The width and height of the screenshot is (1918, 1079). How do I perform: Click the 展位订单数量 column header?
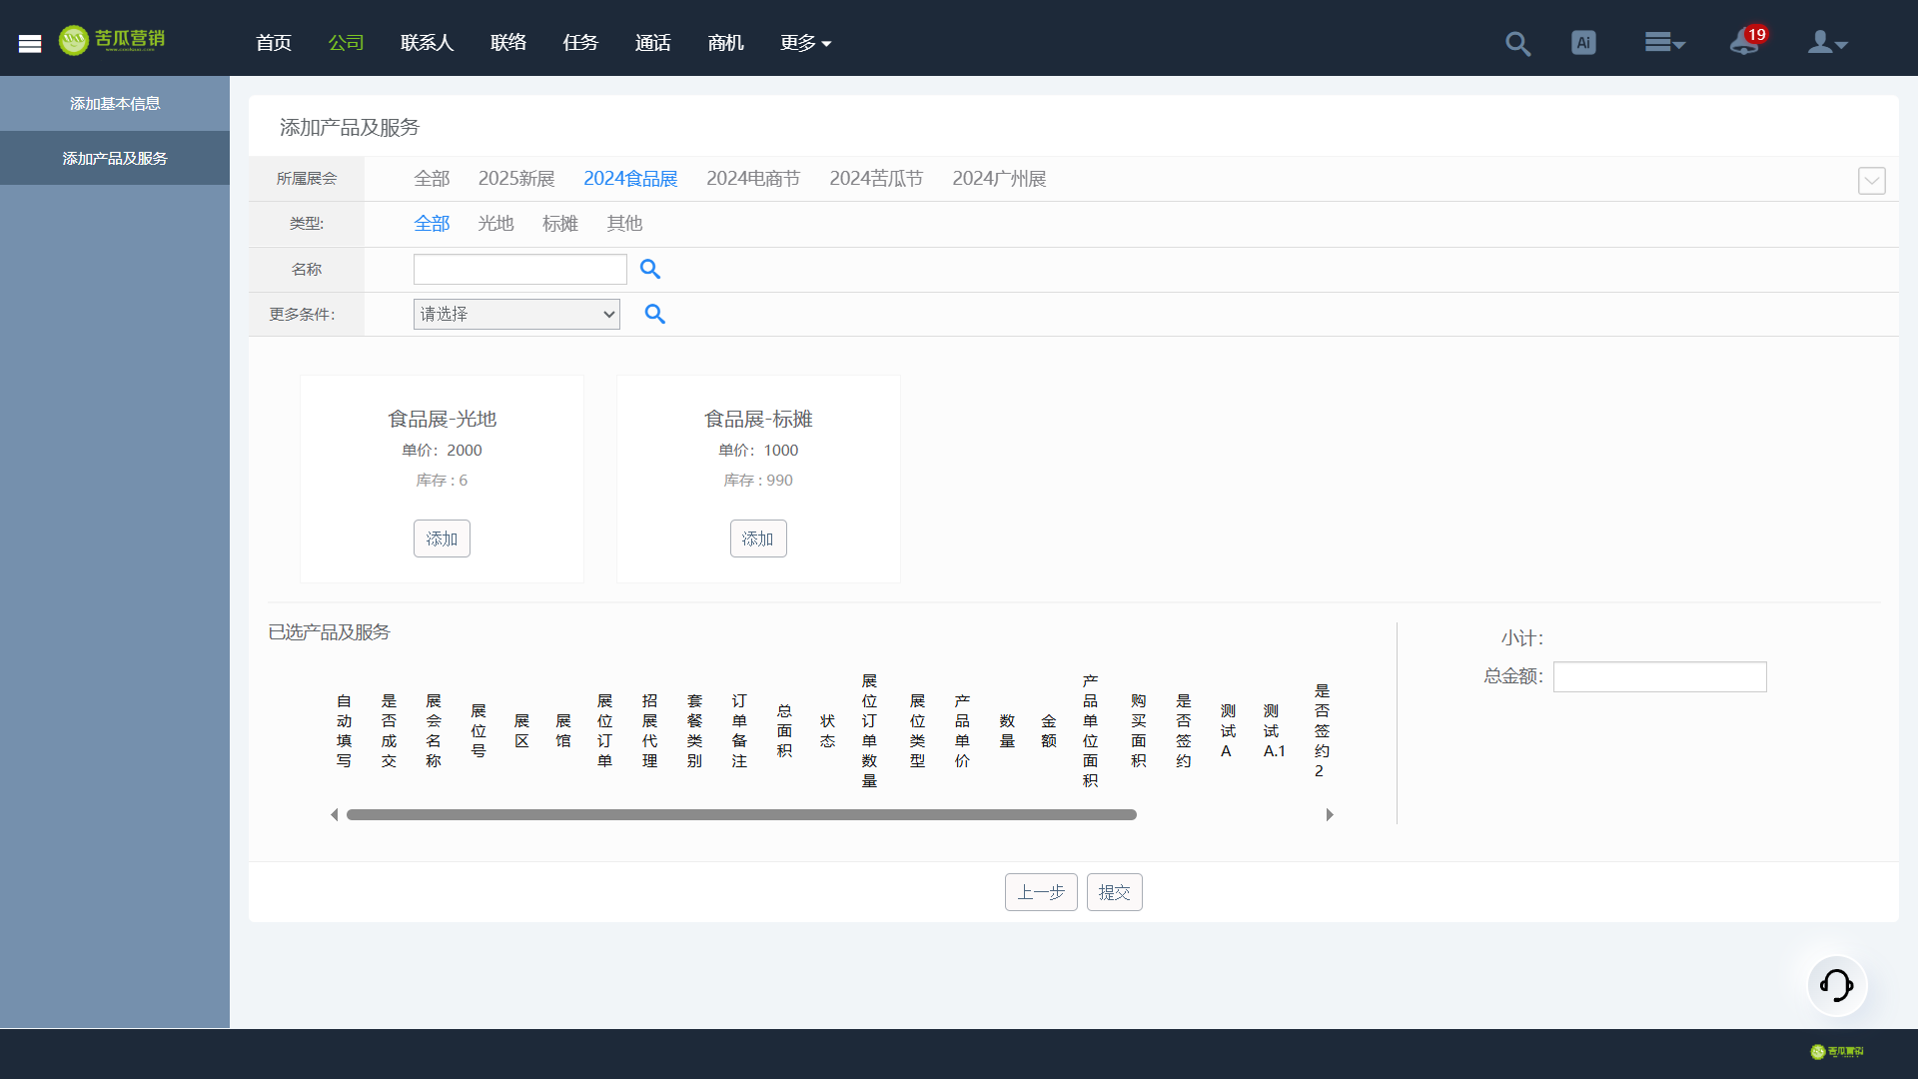click(869, 730)
